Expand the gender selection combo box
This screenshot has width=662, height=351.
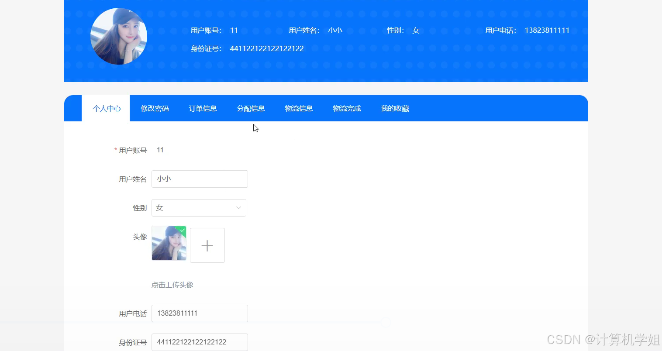tap(199, 208)
